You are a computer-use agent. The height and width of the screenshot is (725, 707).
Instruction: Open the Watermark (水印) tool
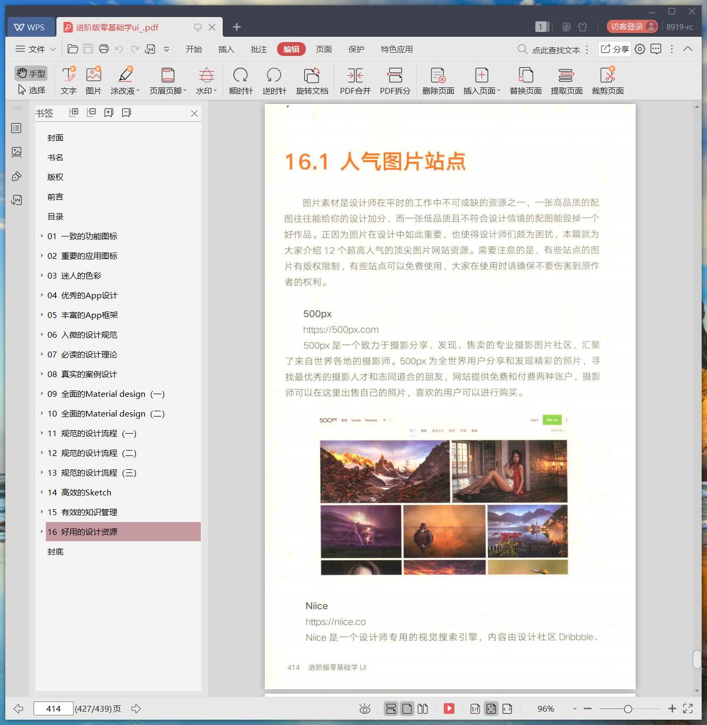[x=206, y=80]
